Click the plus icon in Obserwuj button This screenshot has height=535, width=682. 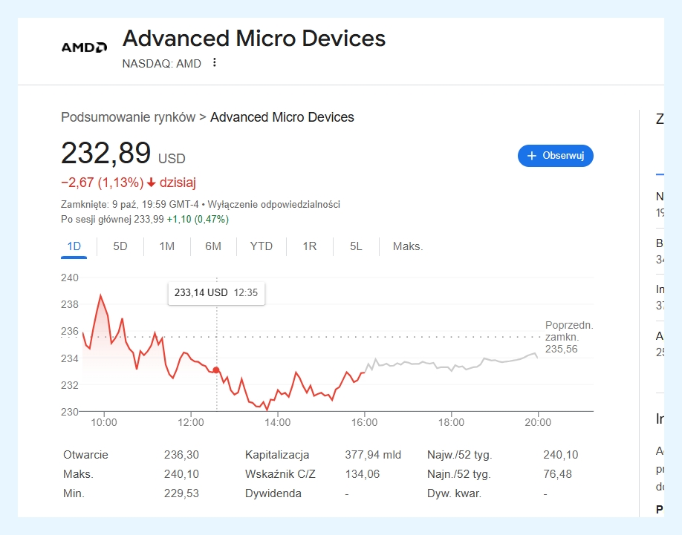[x=531, y=156]
